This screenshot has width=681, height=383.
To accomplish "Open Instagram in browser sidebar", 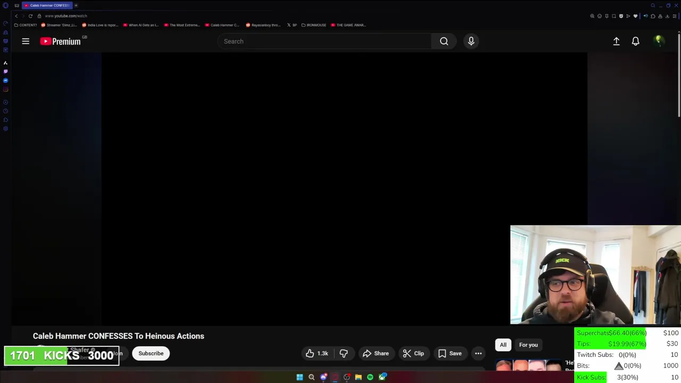I will 5,89.
